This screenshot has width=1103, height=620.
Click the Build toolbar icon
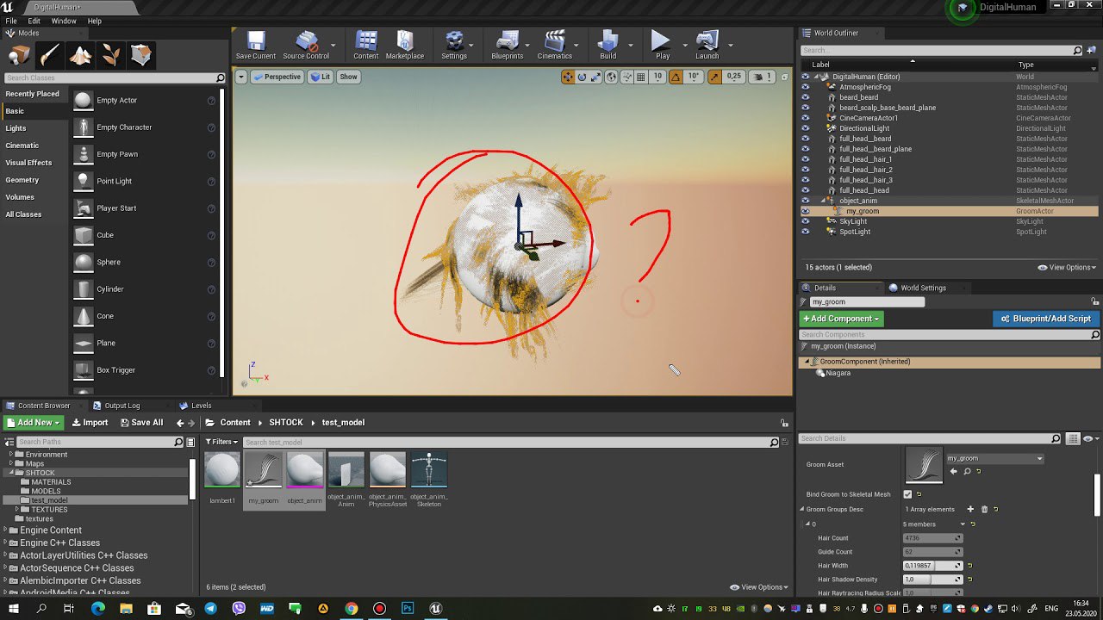(x=608, y=44)
